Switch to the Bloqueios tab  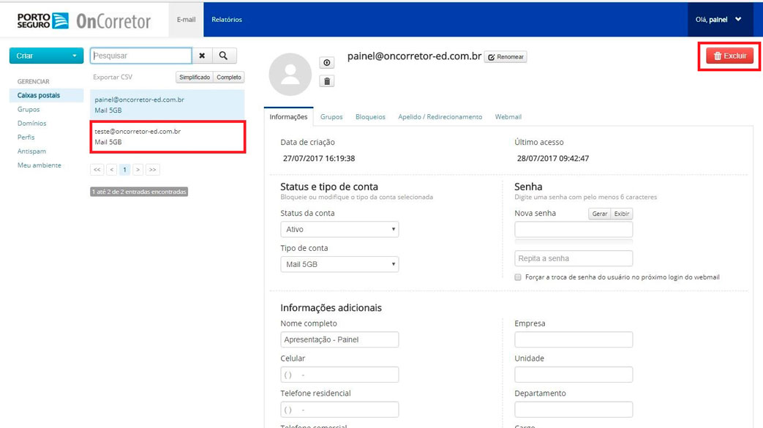pos(370,117)
